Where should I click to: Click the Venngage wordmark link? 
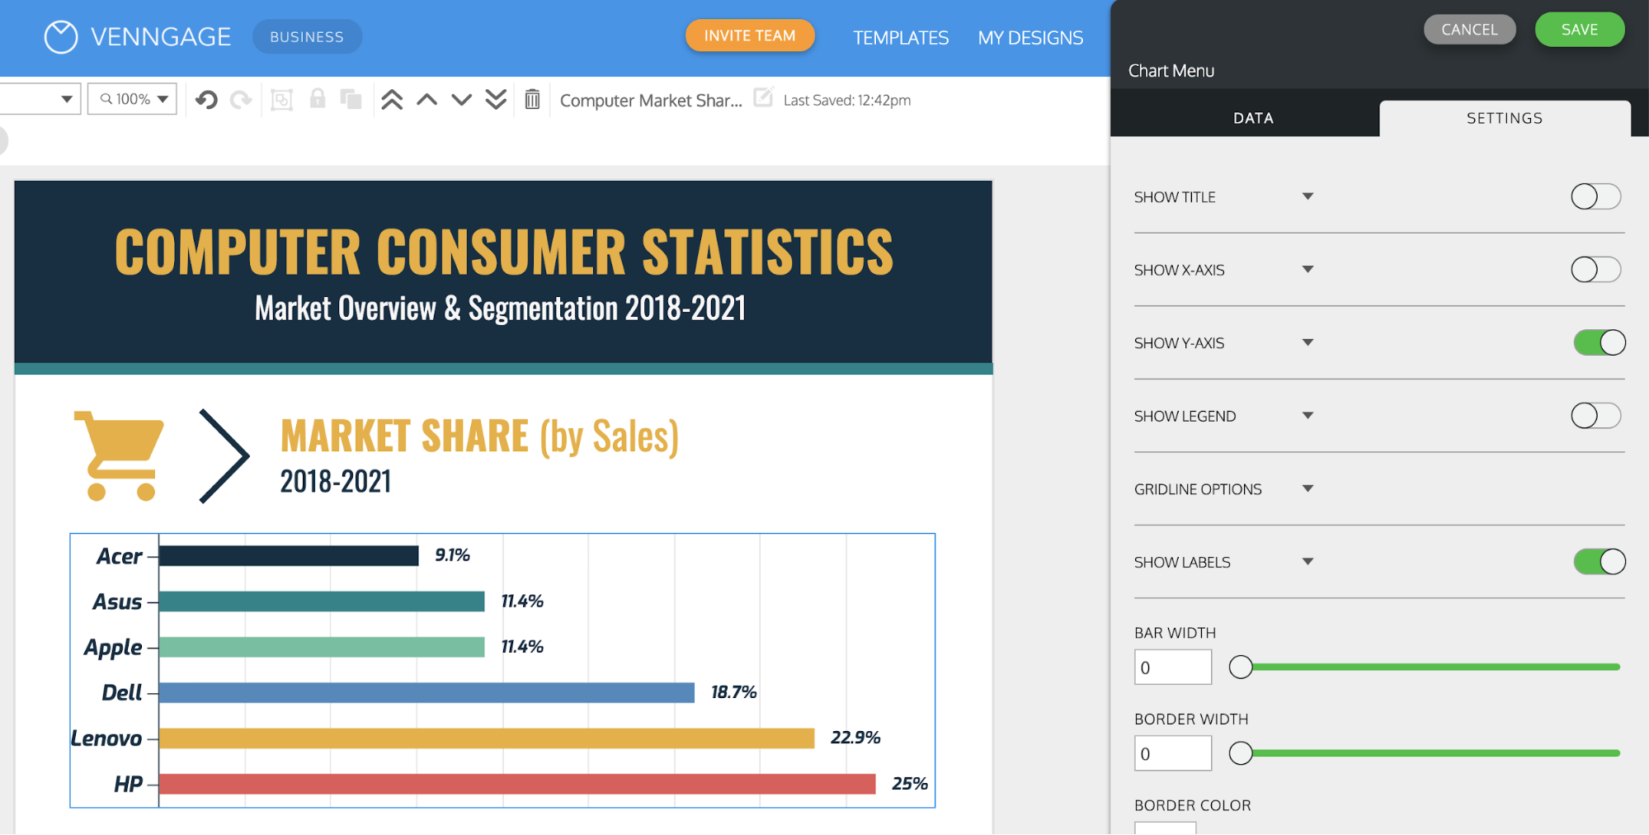pyautogui.click(x=161, y=37)
